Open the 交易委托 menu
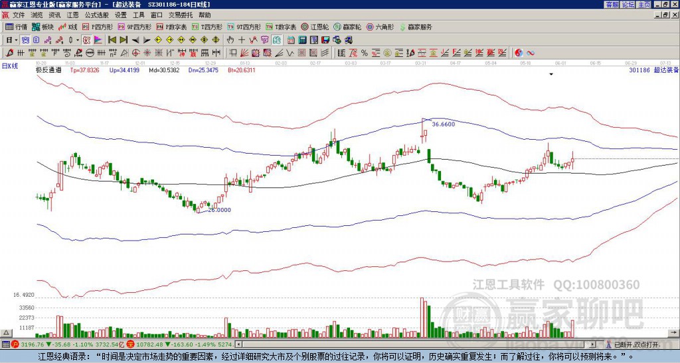Image resolution: width=680 pixels, height=363 pixels. (181, 15)
